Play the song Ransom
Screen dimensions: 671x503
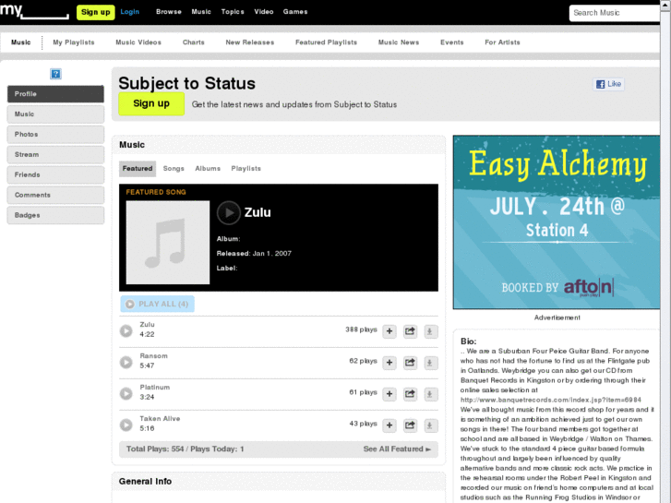[126, 362]
